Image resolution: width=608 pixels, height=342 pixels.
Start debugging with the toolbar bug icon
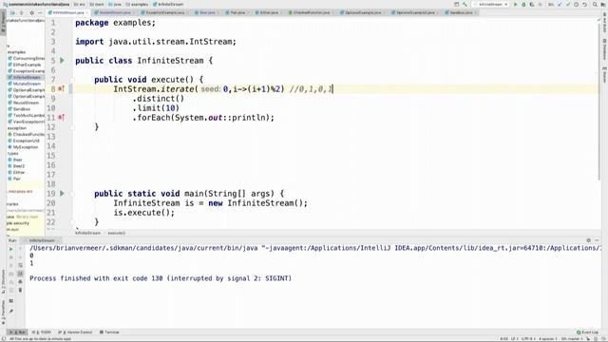(523, 4)
